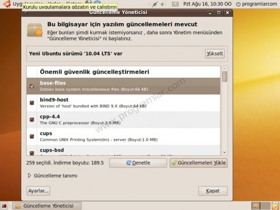
Task: Open the programlarcom user menu
Action: 259,4
